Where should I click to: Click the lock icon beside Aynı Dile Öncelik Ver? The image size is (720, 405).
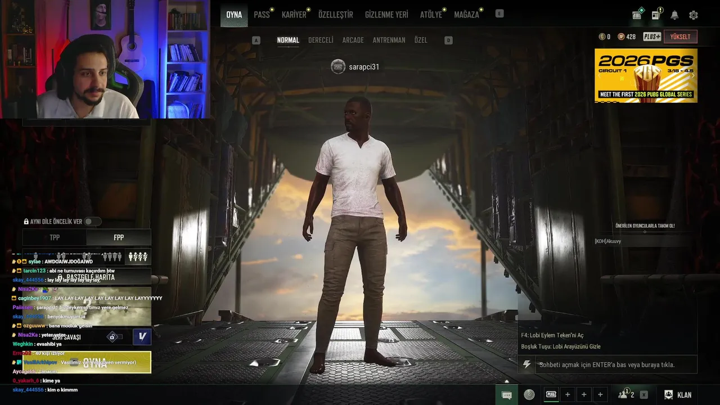[26, 222]
